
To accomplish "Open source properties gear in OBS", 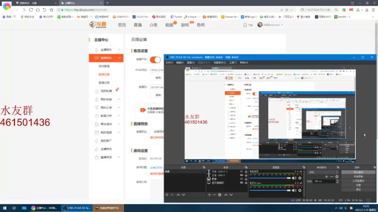I will click(220, 195).
